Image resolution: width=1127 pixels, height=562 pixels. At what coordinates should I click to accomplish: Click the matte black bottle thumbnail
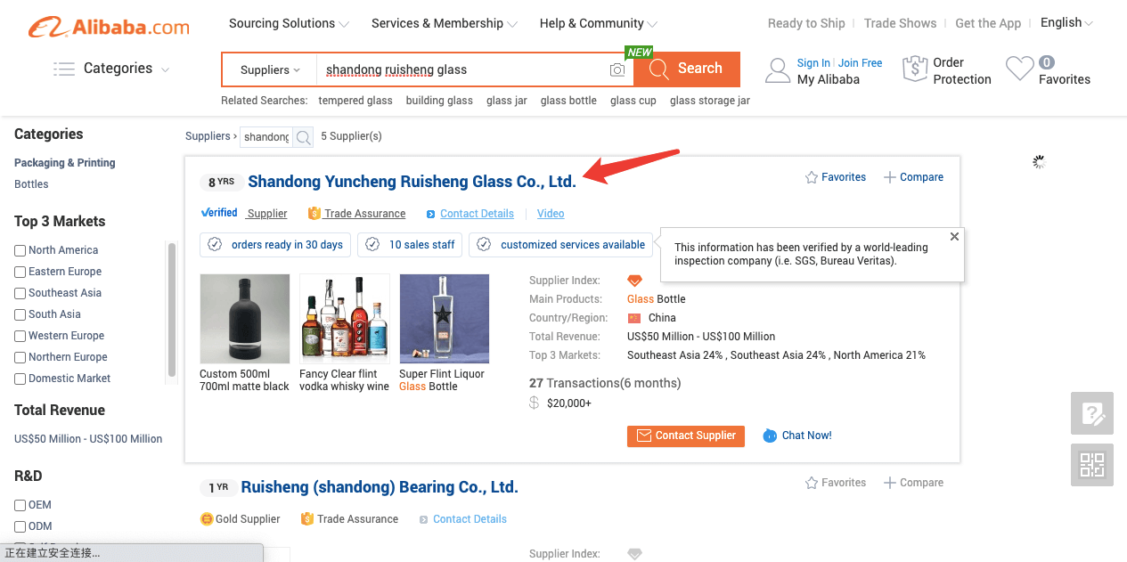pyautogui.click(x=245, y=318)
